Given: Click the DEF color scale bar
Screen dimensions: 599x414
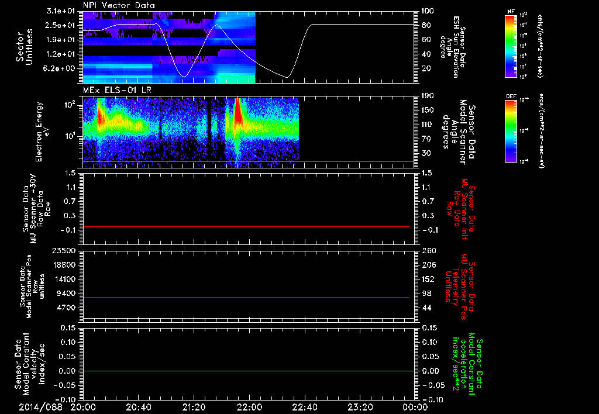Looking at the screenshot, I should [x=511, y=131].
